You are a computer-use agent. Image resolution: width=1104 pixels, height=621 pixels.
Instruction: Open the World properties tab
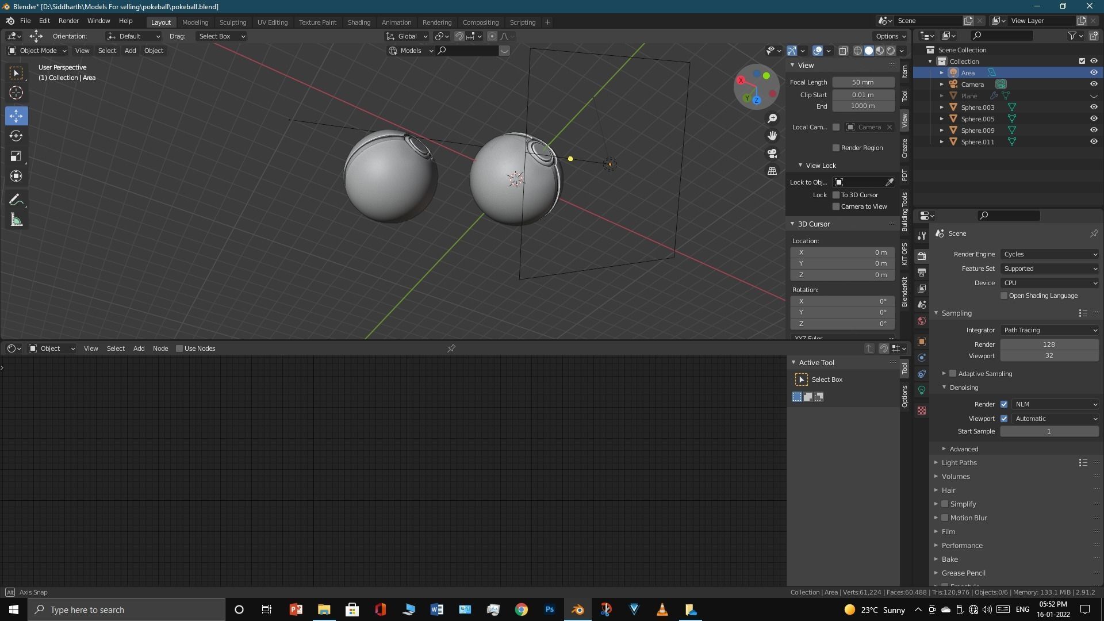[922, 321]
